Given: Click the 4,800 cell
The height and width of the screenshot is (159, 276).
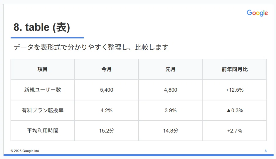Looking at the screenshot, I should tap(171, 90).
